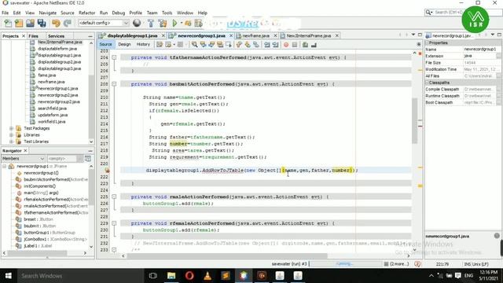
Task: Open the empty filter combo in Navigator
Action: [x=66, y=159]
